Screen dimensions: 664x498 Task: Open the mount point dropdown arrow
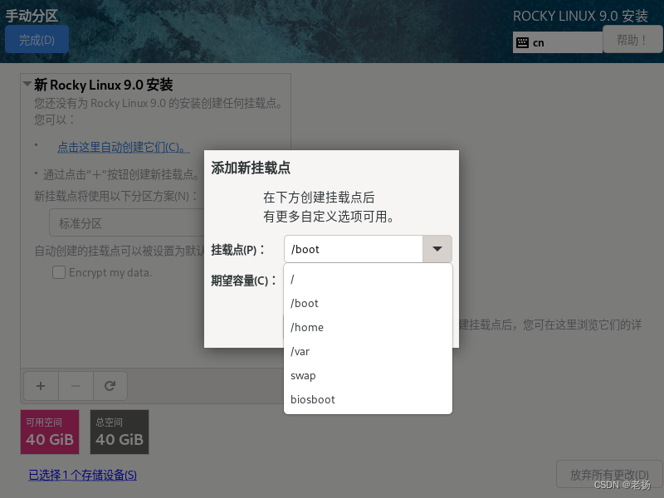(437, 249)
